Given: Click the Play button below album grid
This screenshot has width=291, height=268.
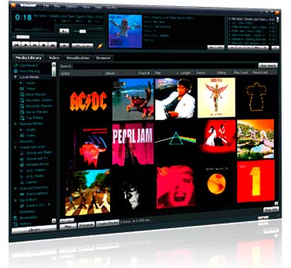Looking at the screenshot, I should pyautogui.click(x=68, y=226).
